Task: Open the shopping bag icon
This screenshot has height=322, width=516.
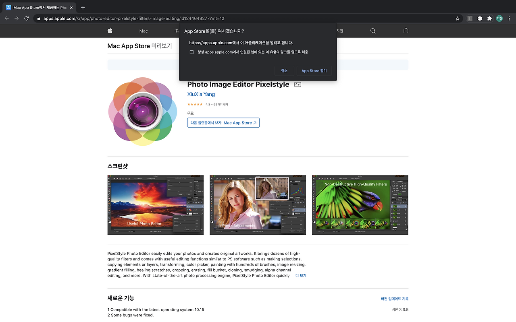Action: pyautogui.click(x=406, y=31)
